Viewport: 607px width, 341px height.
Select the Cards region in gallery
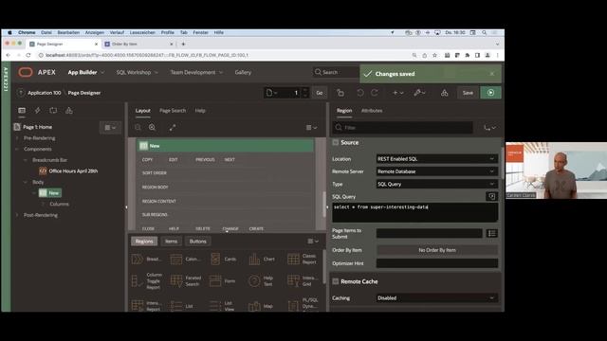point(223,259)
